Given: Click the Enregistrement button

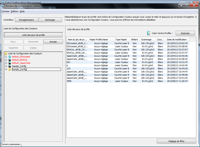Looking at the screenshot, I should [26, 20].
